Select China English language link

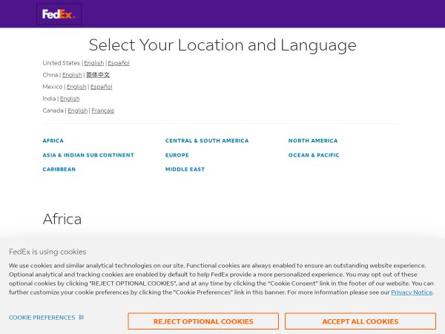tap(72, 75)
